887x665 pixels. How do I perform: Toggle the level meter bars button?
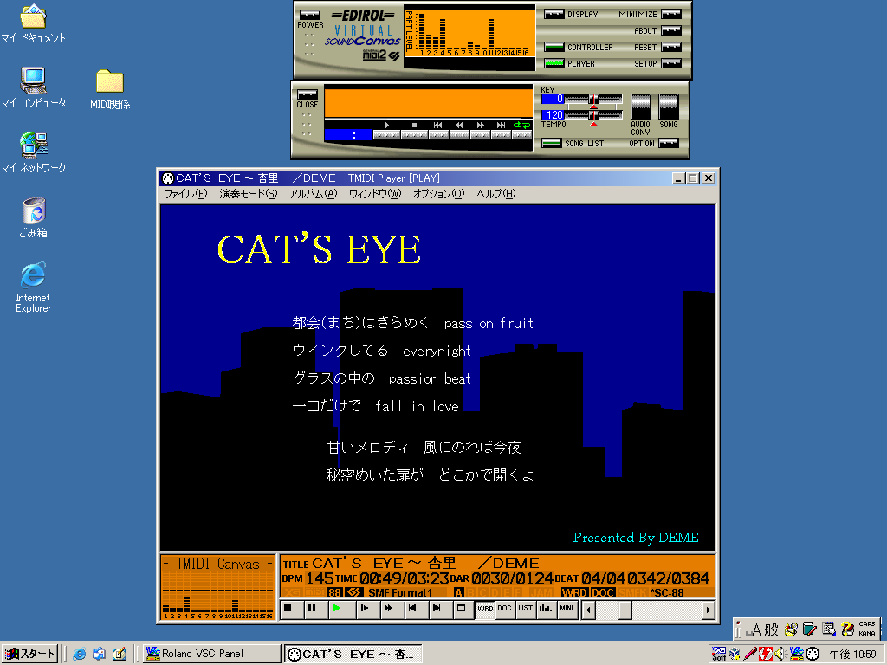point(546,609)
